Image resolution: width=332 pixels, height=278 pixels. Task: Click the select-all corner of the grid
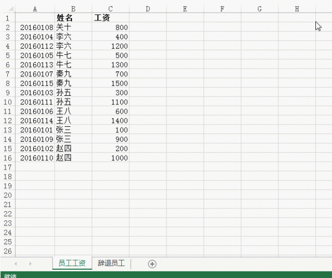pyautogui.click(x=7, y=9)
